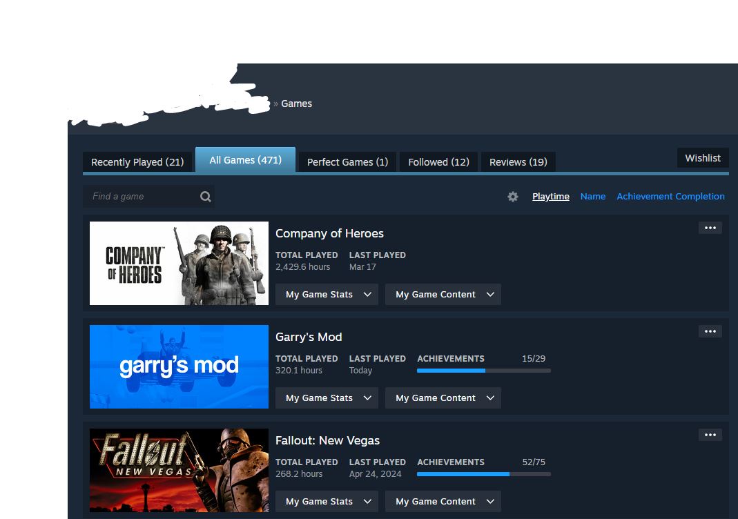Image resolution: width=738 pixels, height=519 pixels.
Task: Click the Fallout: New Vegas title
Action: (x=328, y=440)
